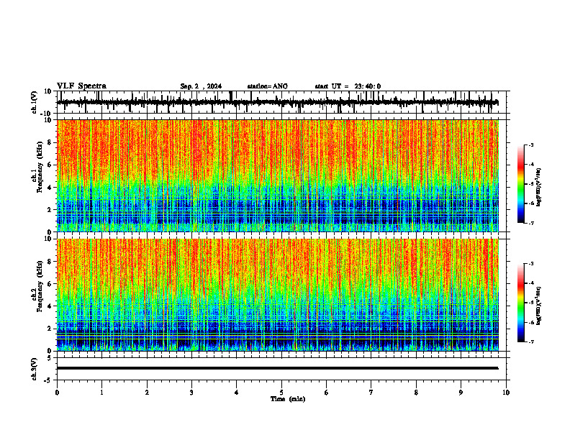Click the "8" kHz tick on ch.2 frequency axis
Image resolution: width=570 pixels, height=440 pixels.
point(50,262)
